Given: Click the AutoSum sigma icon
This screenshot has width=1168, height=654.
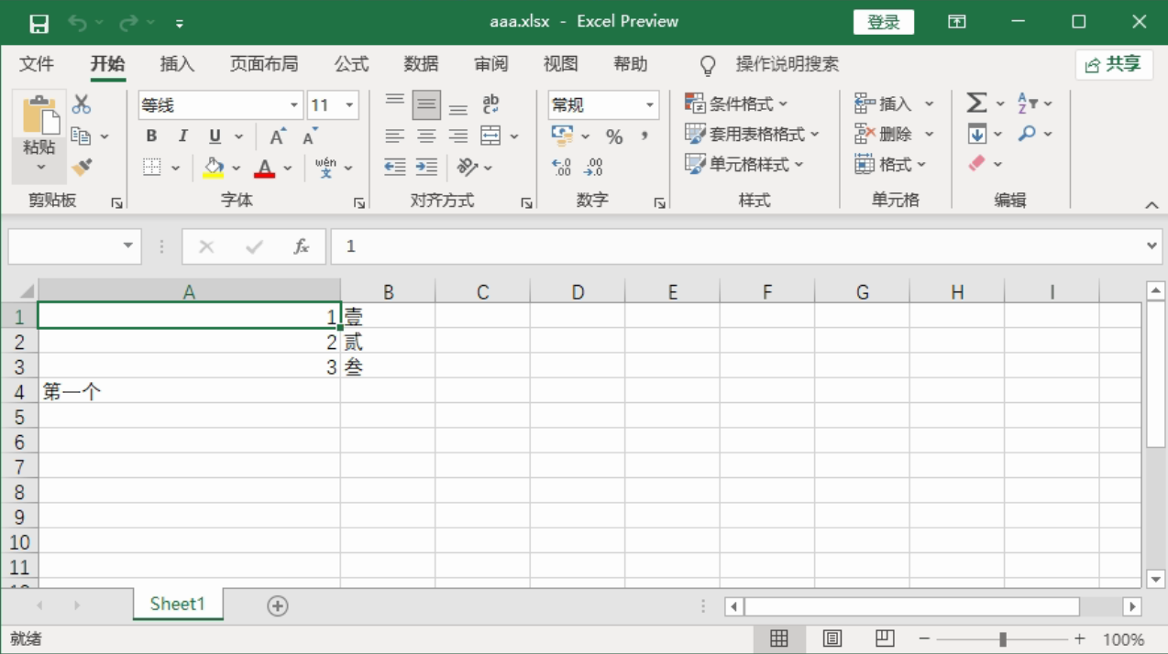Looking at the screenshot, I should 976,104.
